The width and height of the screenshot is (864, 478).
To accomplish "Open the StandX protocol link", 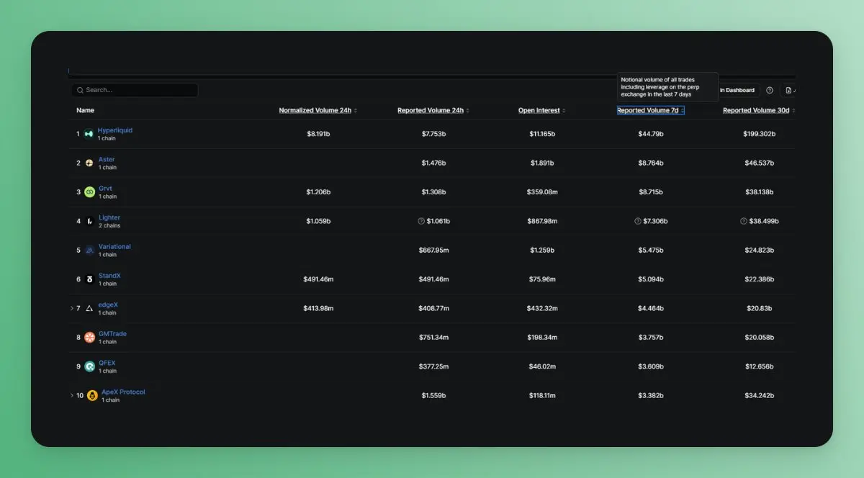I will [x=109, y=276].
